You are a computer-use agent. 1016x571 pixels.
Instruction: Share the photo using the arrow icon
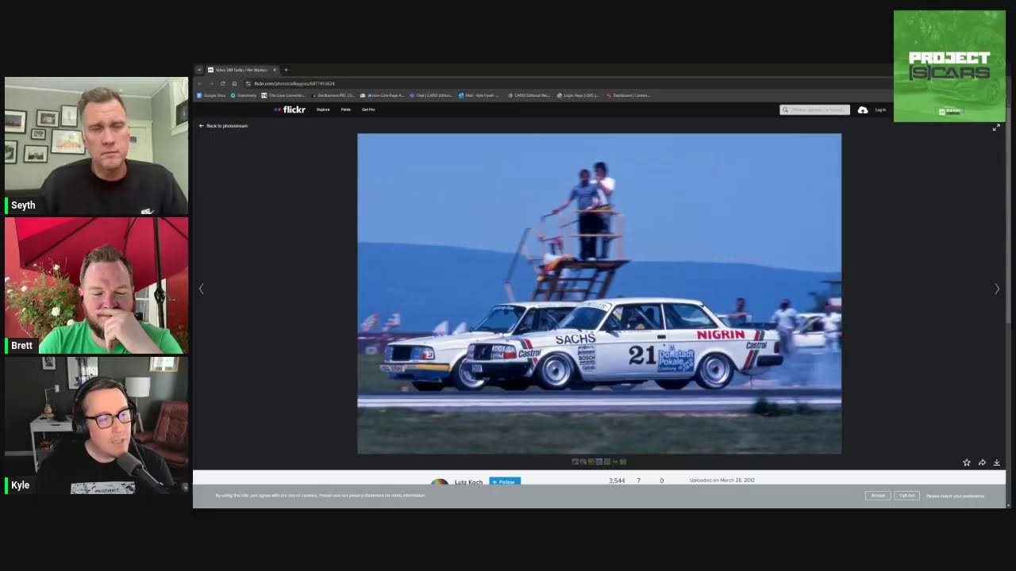(x=982, y=462)
